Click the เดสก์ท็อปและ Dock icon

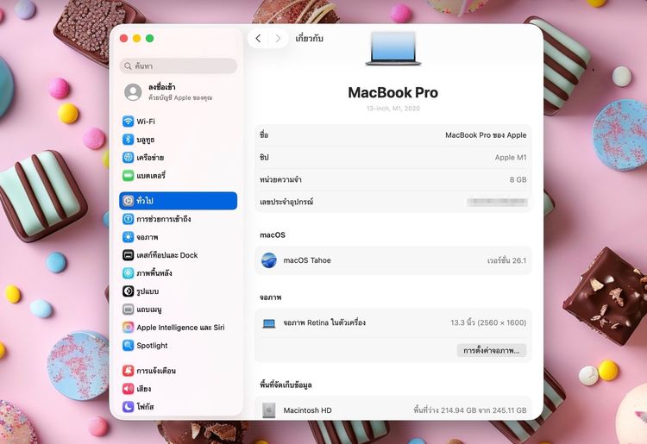coord(129,255)
